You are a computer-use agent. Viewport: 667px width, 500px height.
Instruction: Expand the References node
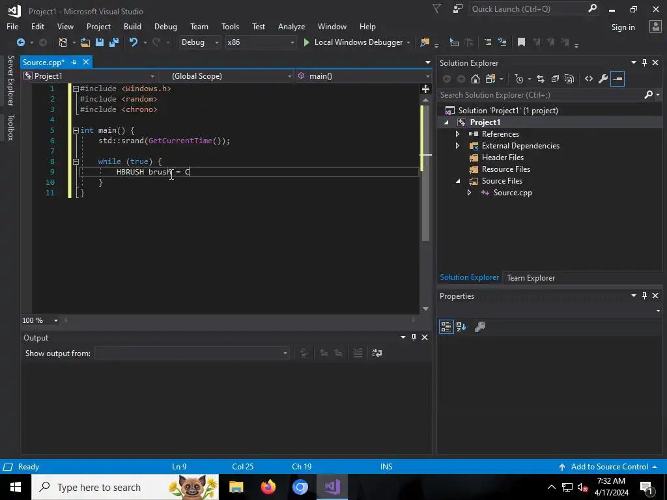457,134
